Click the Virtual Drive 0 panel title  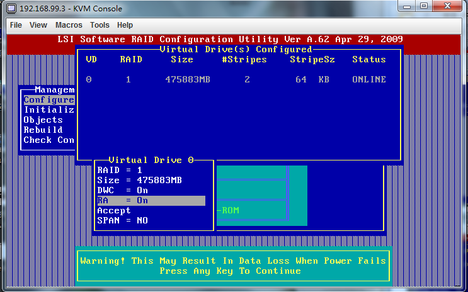[151, 160]
